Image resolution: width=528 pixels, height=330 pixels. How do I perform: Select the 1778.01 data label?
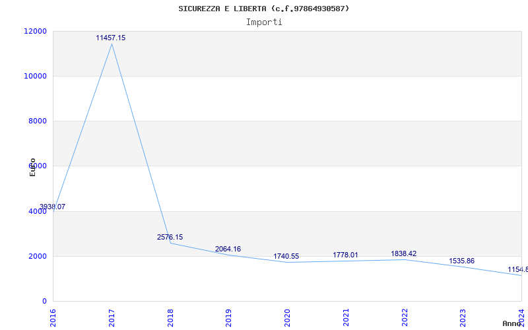[x=345, y=255]
